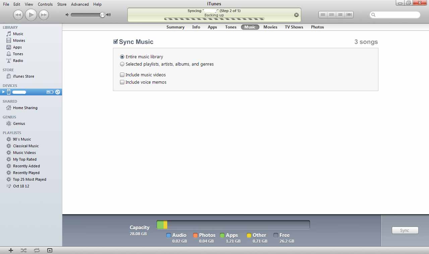The height and width of the screenshot is (254, 429).
Task: Click the Sync button
Action: [x=405, y=230]
